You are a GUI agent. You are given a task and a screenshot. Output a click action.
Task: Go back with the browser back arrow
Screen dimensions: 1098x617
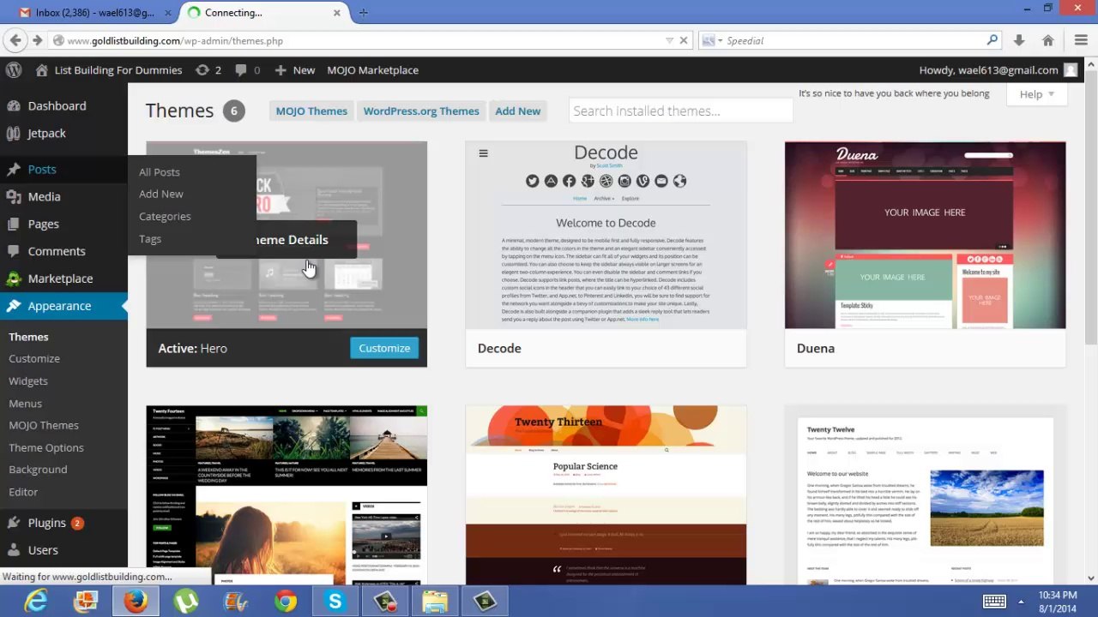15,40
